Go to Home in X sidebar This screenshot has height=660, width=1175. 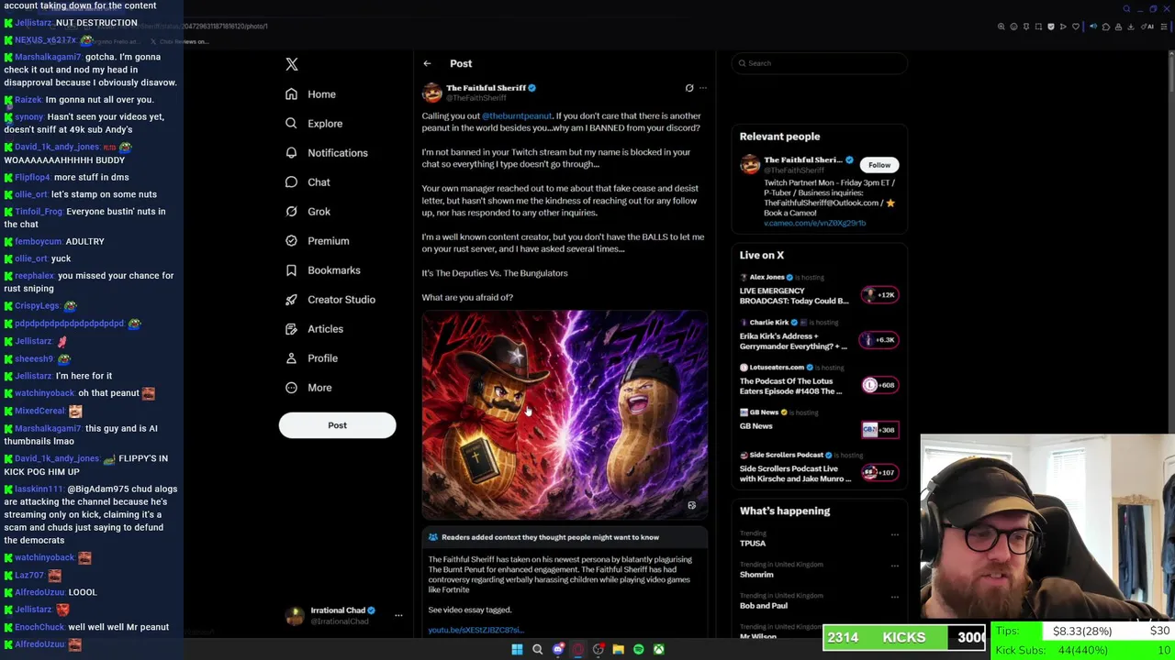[310, 94]
